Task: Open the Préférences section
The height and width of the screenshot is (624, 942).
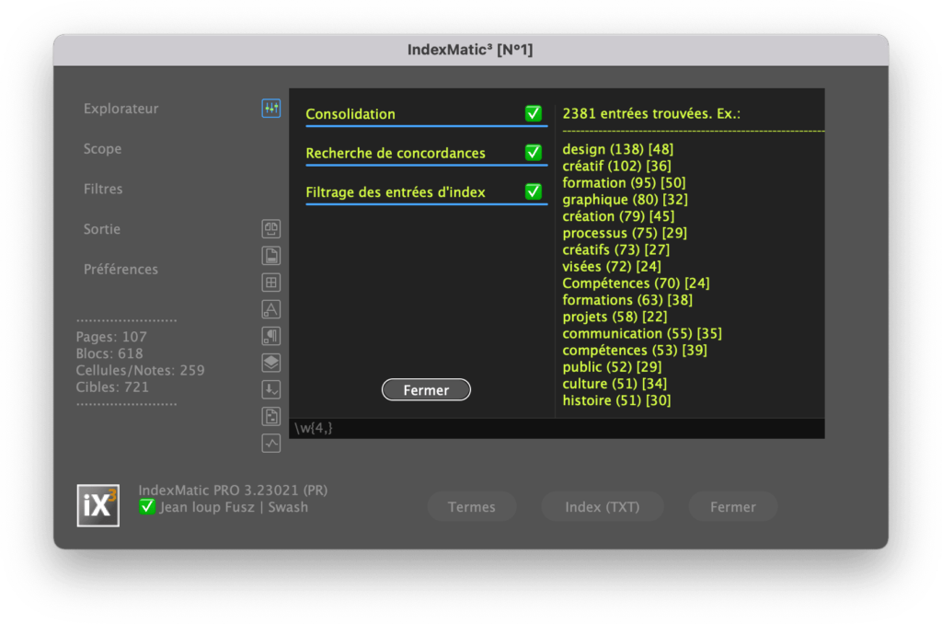Action: pyautogui.click(x=121, y=270)
